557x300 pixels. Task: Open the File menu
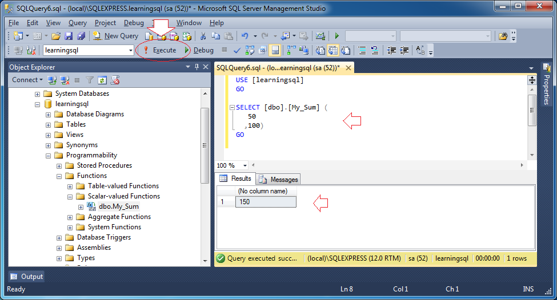[14, 23]
